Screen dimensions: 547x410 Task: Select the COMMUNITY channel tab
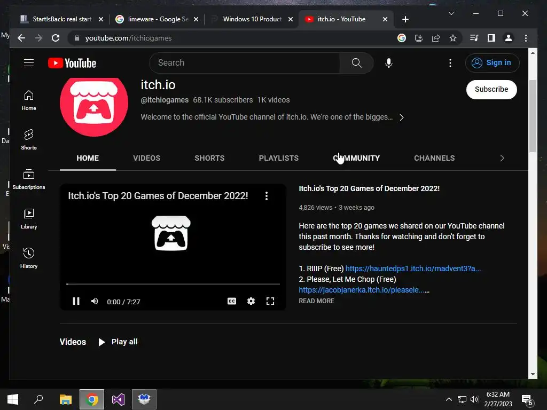(356, 158)
